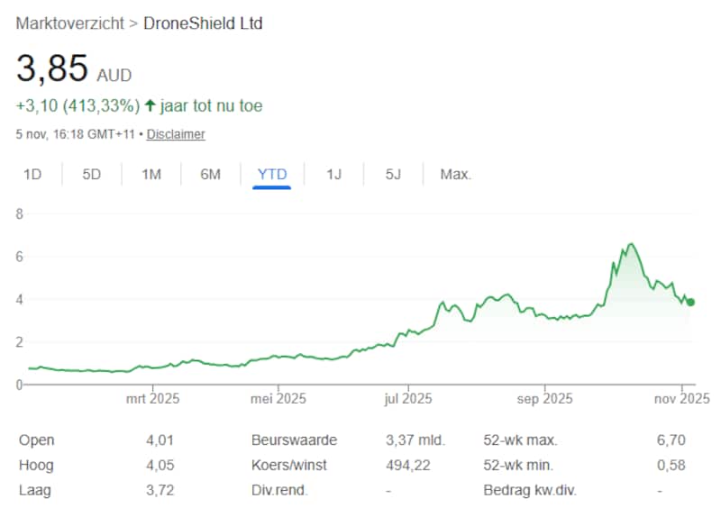Click the jul 2025 axis label
Viewport: 721px width, 517px height.
click(x=406, y=398)
